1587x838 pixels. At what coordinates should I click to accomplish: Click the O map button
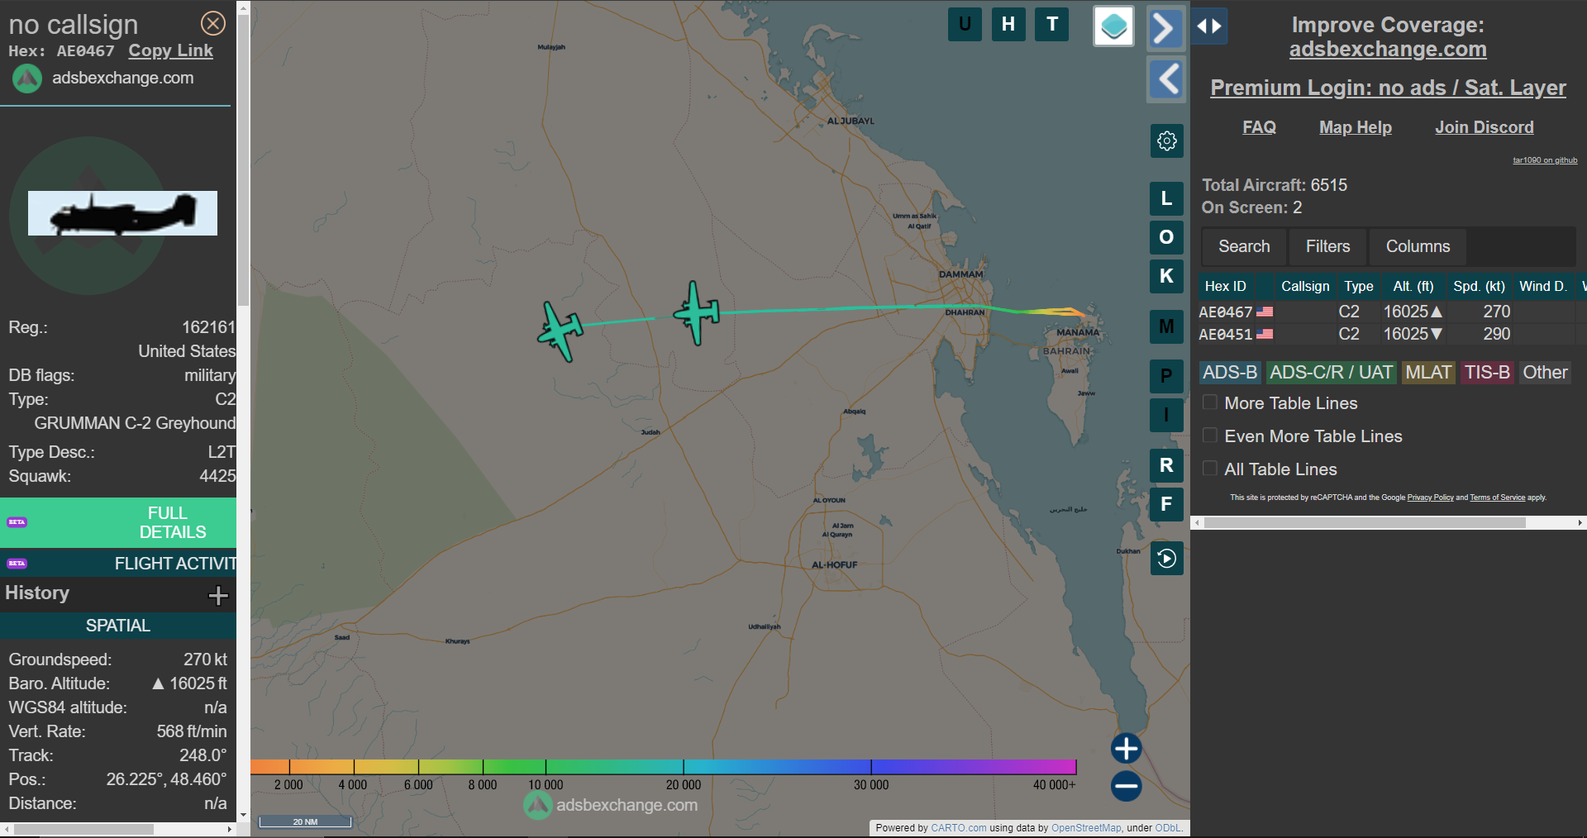click(1166, 237)
